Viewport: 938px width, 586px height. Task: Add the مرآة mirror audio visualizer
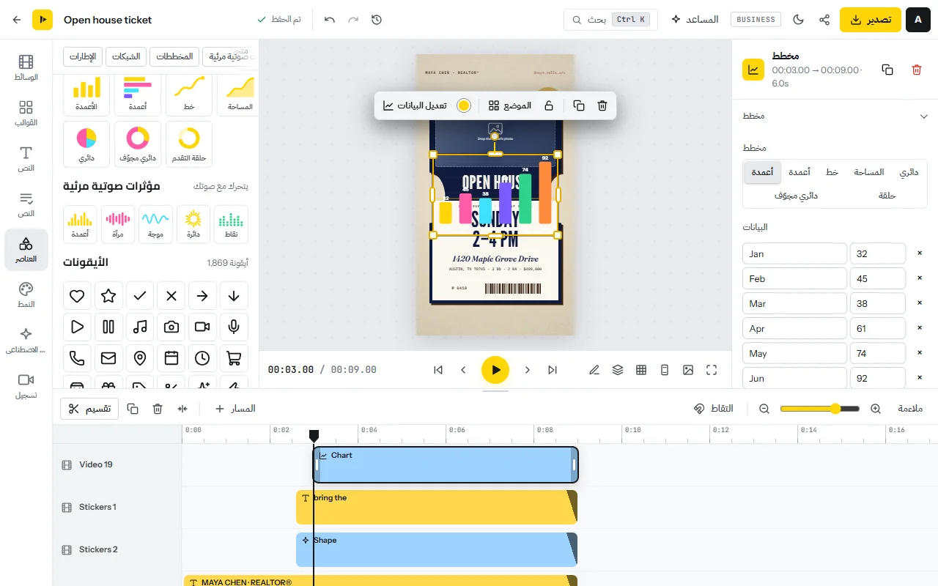[x=117, y=224]
